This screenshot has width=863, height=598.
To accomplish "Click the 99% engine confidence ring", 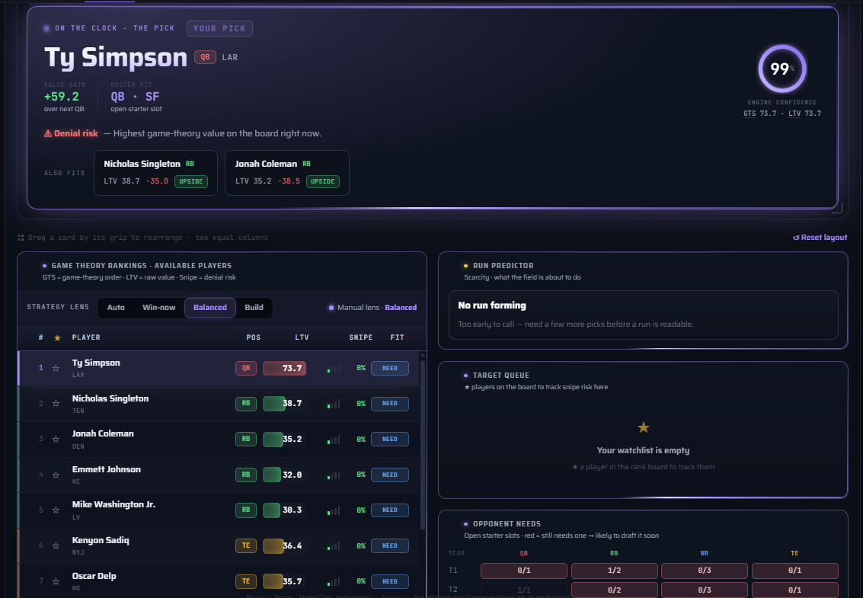I will [782, 69].
